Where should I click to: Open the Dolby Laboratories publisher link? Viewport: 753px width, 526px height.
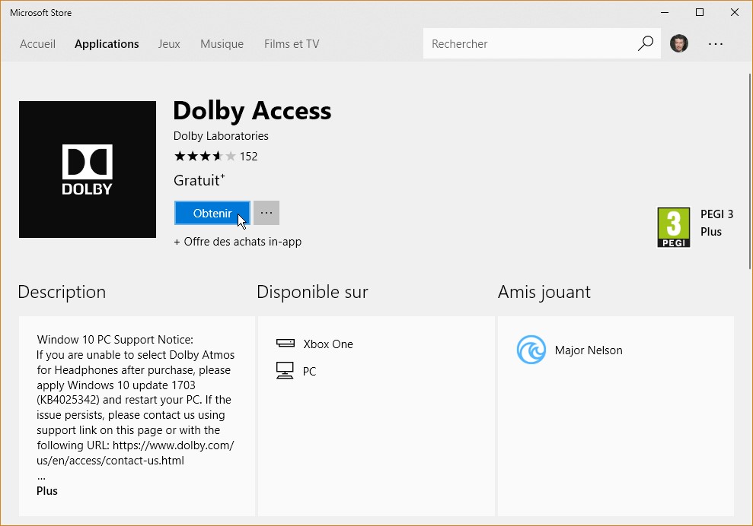[x=221, y=136]
